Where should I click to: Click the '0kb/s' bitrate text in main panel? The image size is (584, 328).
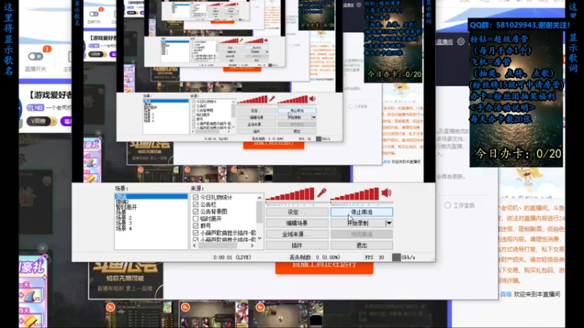[408, 257]
